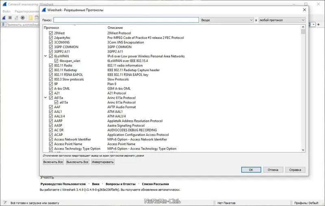Image resolution: width=325 pixels, height=206 pixels.
Task: Click Нет Пакетов in status bar
Action: coord(226,203)
